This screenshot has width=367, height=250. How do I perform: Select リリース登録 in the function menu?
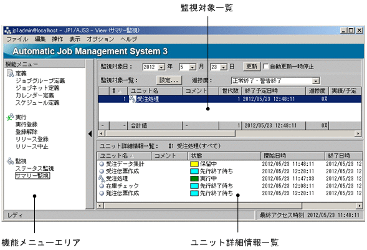32,139
